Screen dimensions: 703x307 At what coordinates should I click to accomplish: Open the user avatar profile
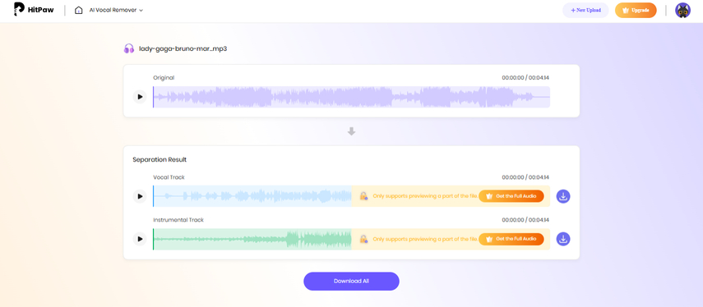click(x=682, y=10)
